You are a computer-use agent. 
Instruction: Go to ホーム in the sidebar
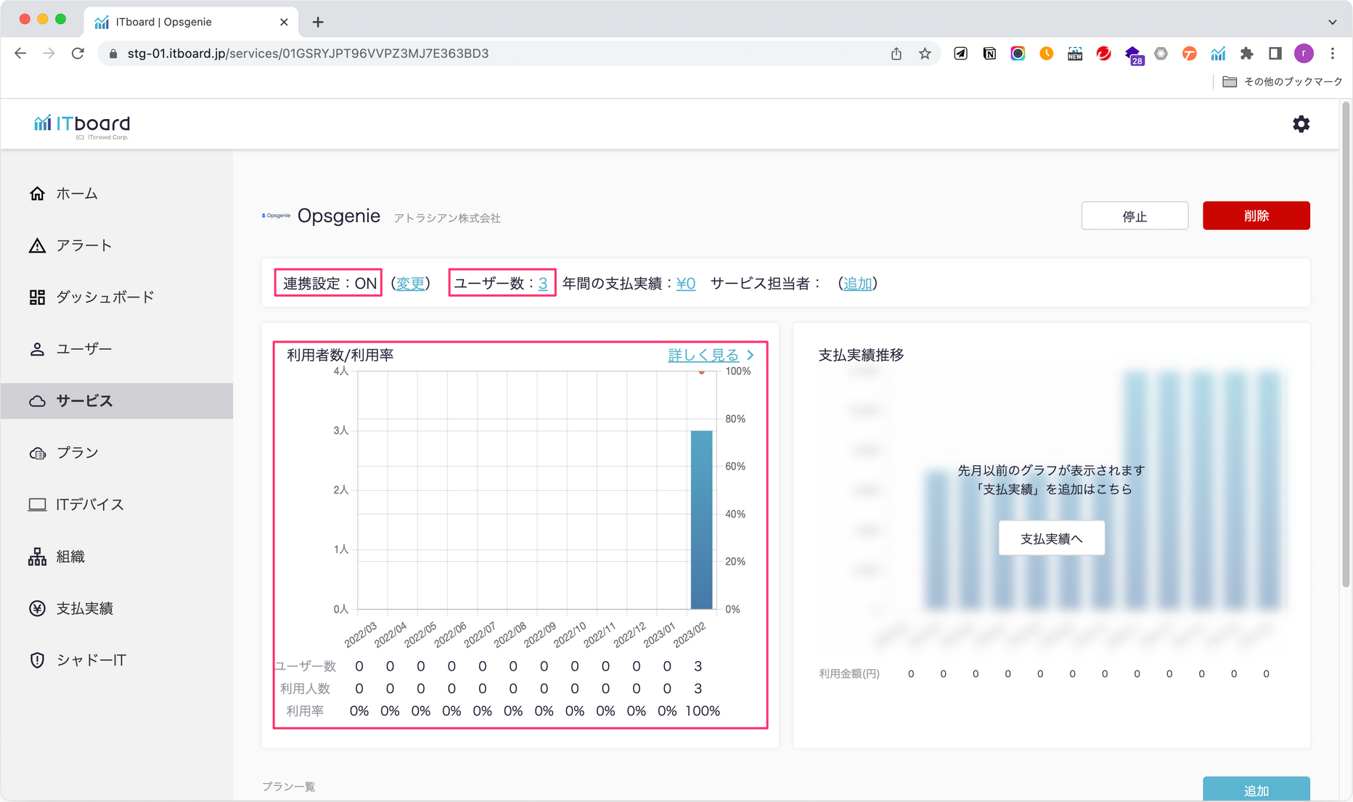click(x=76, y=194)
